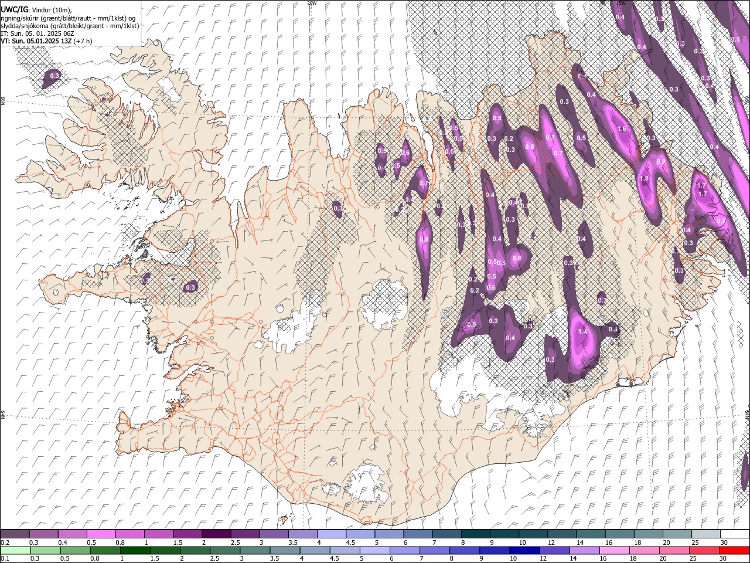Screen dimensions: 750x563
Task: Pick the dark green rain swatch between 1 and 1.5
Action: click(135, 550)
